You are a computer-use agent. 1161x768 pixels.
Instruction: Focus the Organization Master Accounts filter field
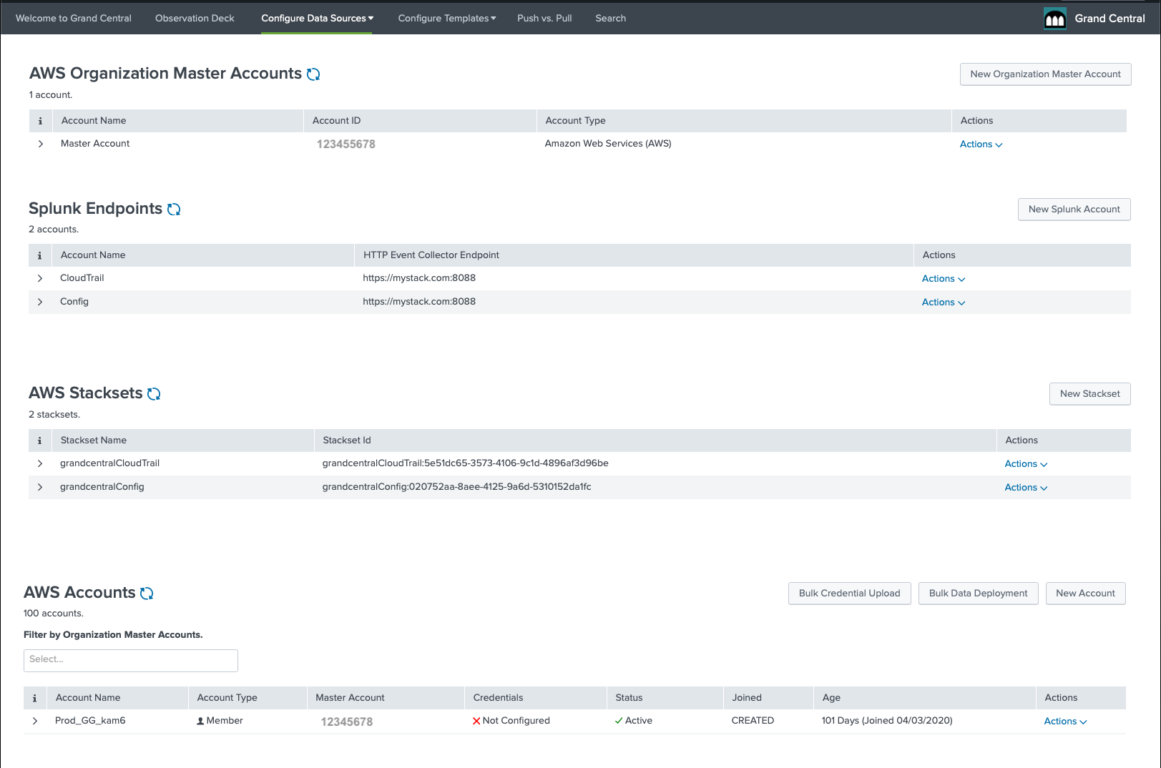click(131, 661)
